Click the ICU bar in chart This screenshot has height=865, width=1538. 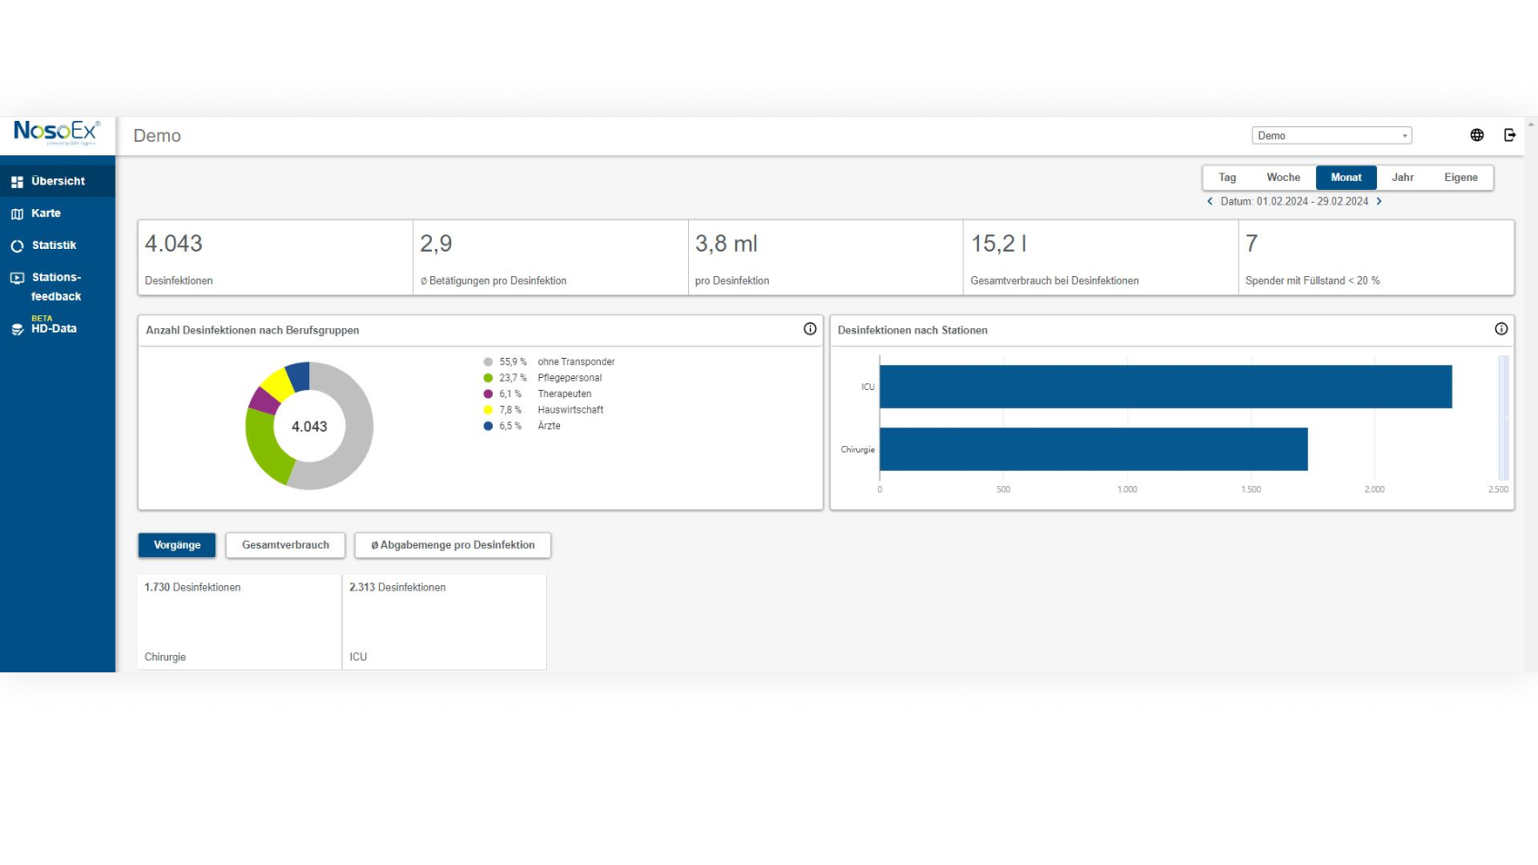point(1164,387)
